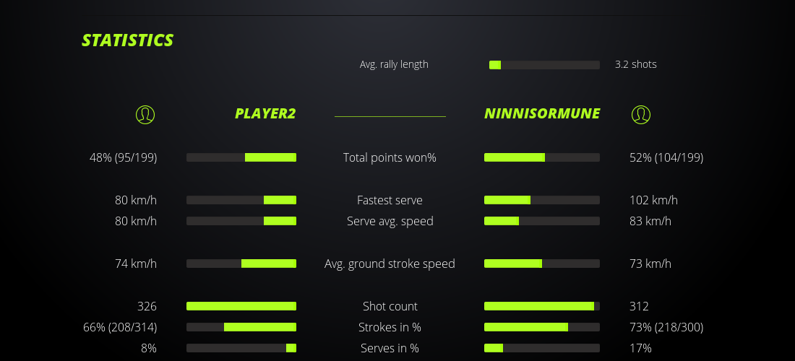Click NINNISORMUNE Strokes in % bar
Viewport: 795px width, 361px height.
tap(542, 327)
